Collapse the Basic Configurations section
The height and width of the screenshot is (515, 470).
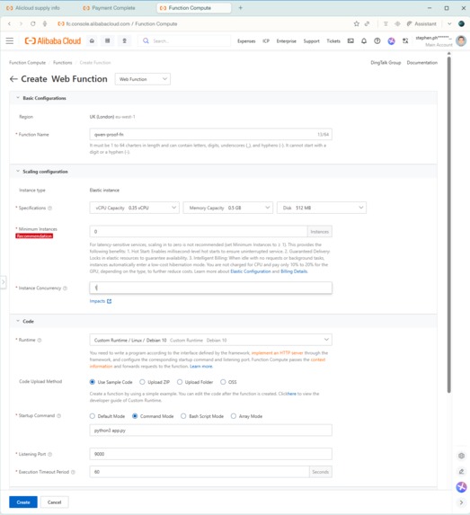pos(18,98)
